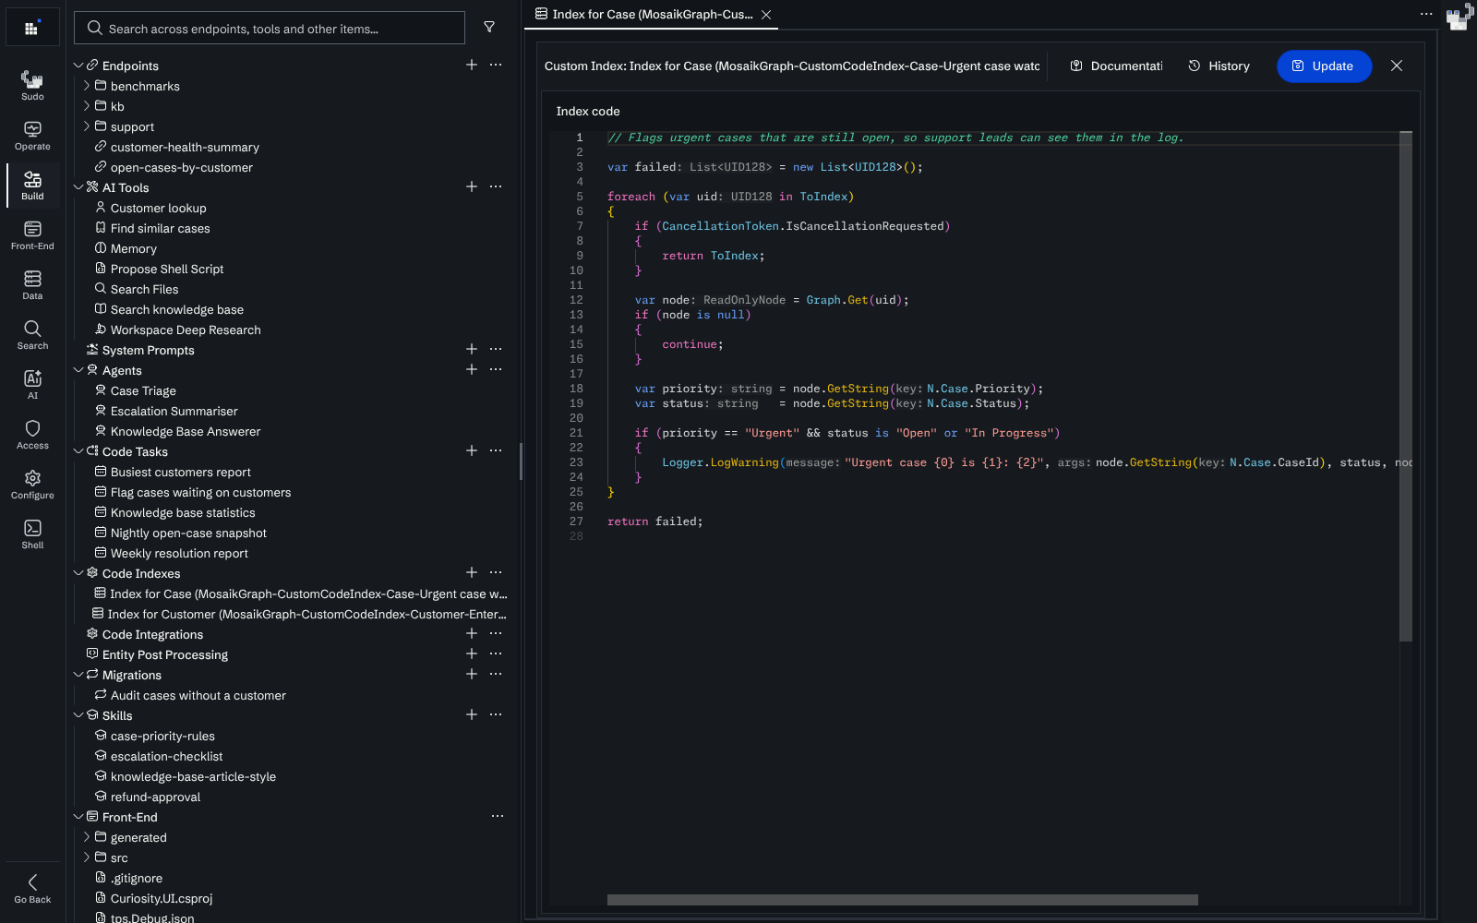This screenshot has width=1477, height=923.
Task: Collapse the Code Indexes section
Action: 79,573
